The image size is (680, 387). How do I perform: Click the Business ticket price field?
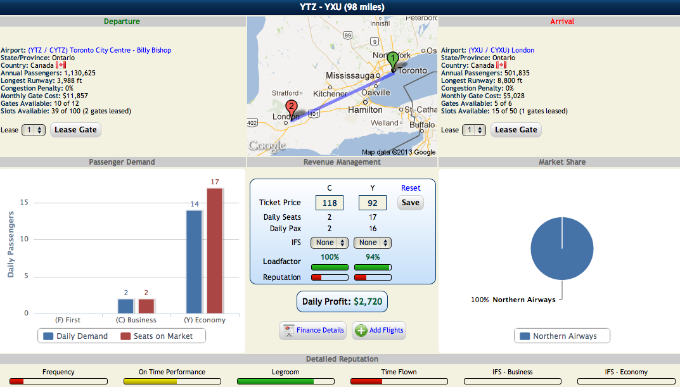click(x=330, y=203)
